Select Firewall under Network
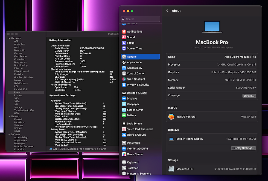This screenshot has width=268, height=181. click(x=18, y=119)
